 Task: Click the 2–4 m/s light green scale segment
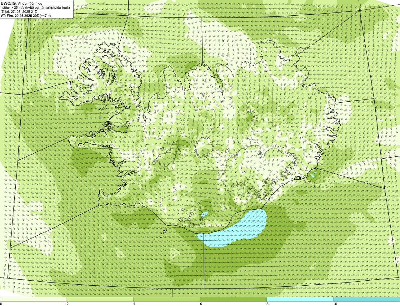(x=100, y=299)
